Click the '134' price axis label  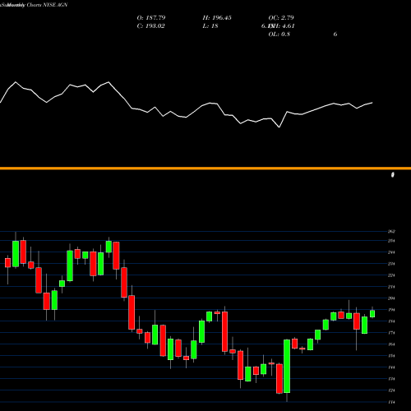(391, 379)
